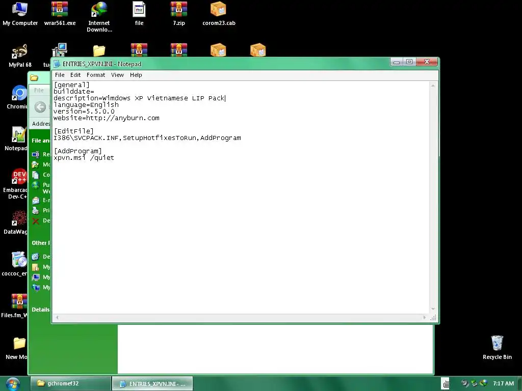Screen dimensions: 522x391
Task: Click the Notepad vertical scrollbar down arrow
Action: 433,309
